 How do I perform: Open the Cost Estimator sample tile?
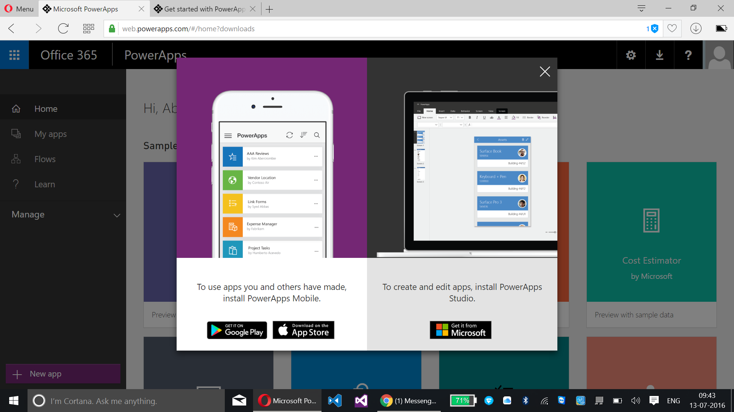(x=651, y=232)
